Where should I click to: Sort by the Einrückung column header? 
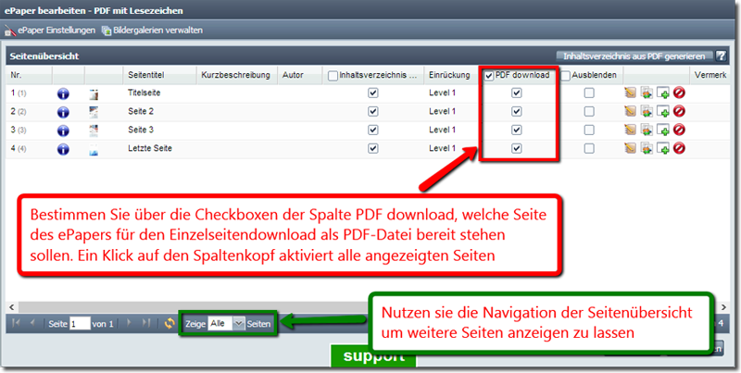coord(449,75)
